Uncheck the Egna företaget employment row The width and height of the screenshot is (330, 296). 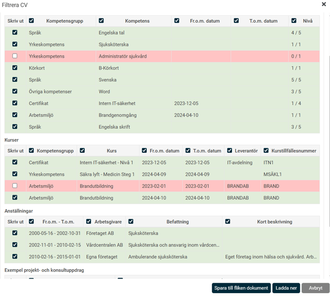(x=15, y=257)
